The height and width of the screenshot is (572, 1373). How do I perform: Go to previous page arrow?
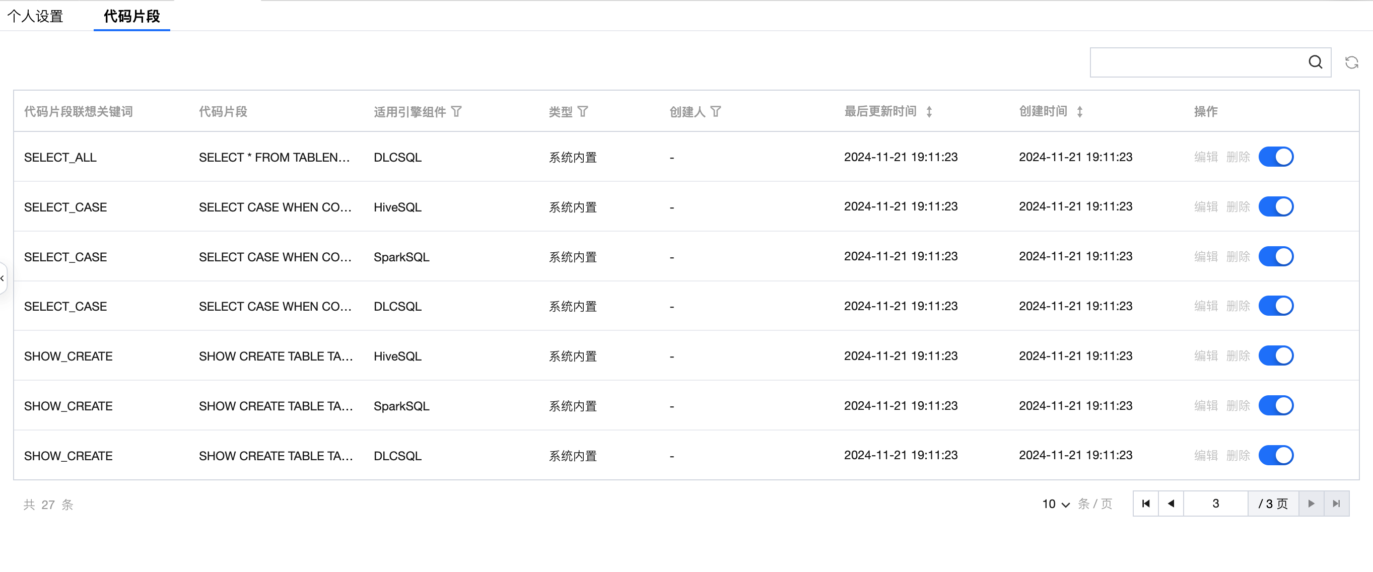pos(1171,503)
